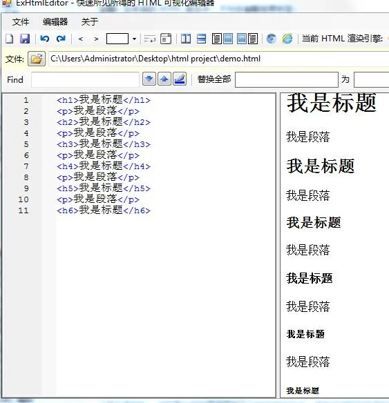Click the first rendered paragraph in preview

click(x=308, y=137)
